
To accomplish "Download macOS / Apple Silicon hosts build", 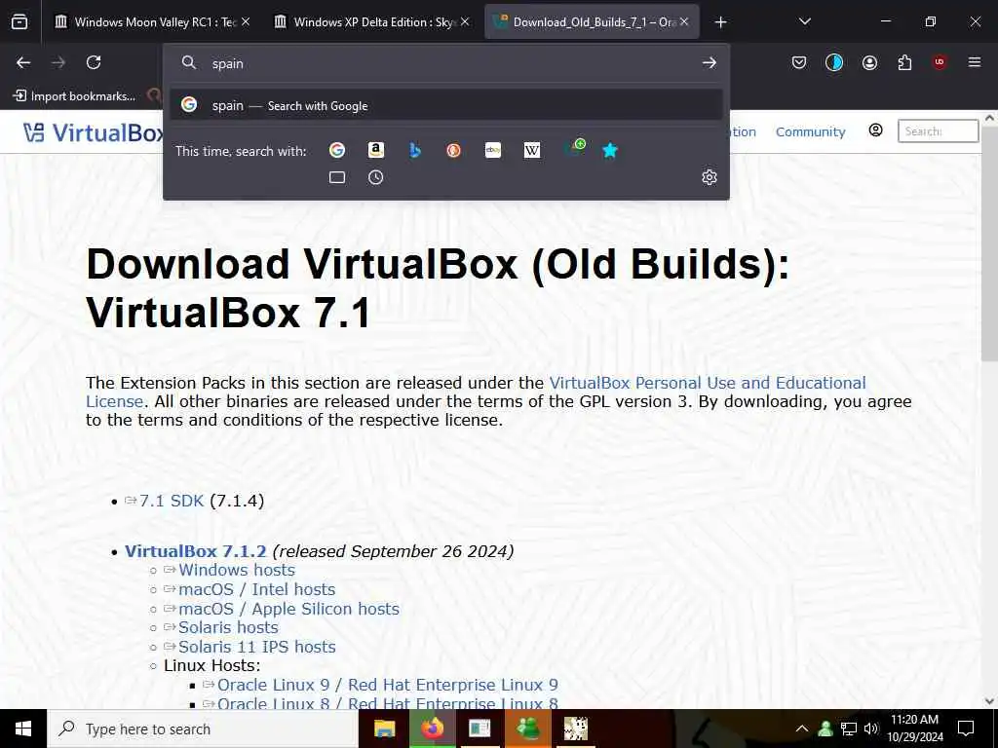I will pyautogui.click(x=288, y=609).
